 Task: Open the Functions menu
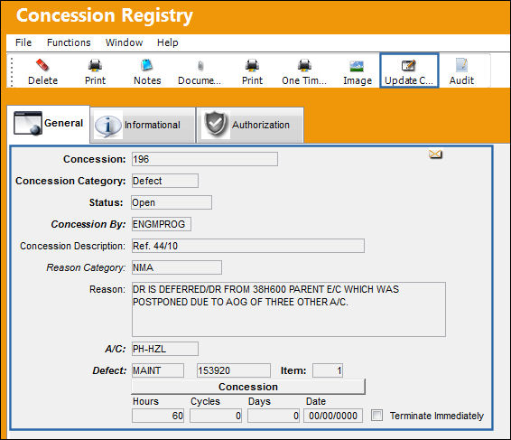[x=69, y=42]
